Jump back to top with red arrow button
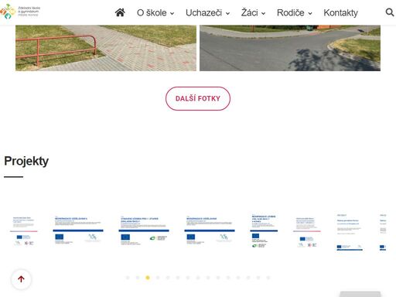 21,279
